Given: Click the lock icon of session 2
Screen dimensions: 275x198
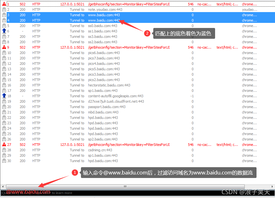Looking at the screenshot, I should pyautogui.click(x=4, y=9).
